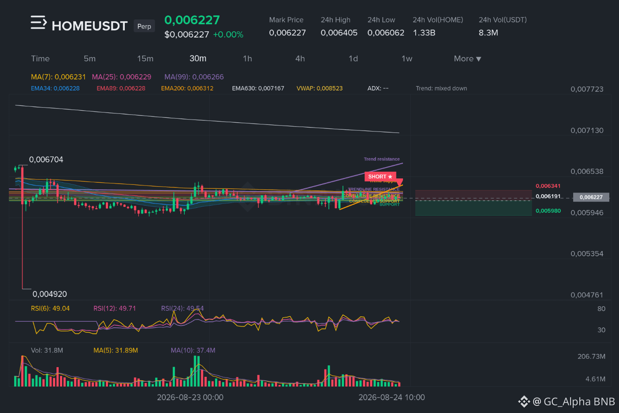The height and width of the screenshot is (413, 619).
Task: Select the Time chart interval
Action: (40, 59)
